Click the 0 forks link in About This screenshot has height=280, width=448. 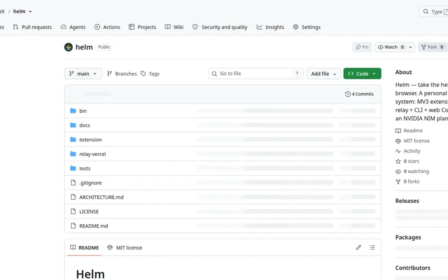[x=408, y=182]
